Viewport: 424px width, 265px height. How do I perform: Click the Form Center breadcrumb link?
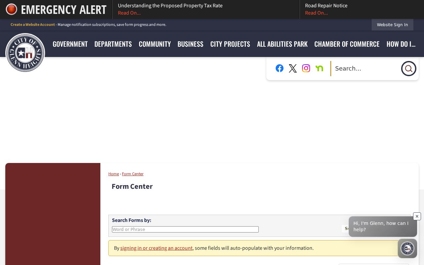pos(132,174)
